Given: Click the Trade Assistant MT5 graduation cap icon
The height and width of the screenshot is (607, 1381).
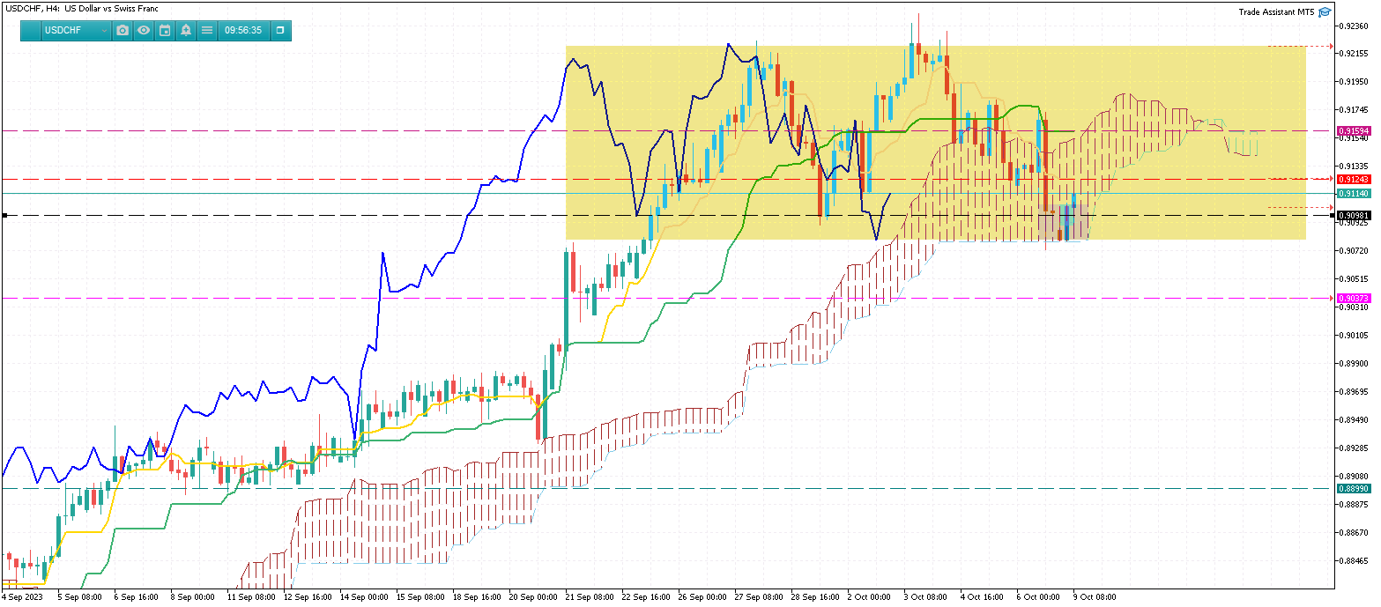Looking at the screenshot, I should click(x=1325, y=12).
